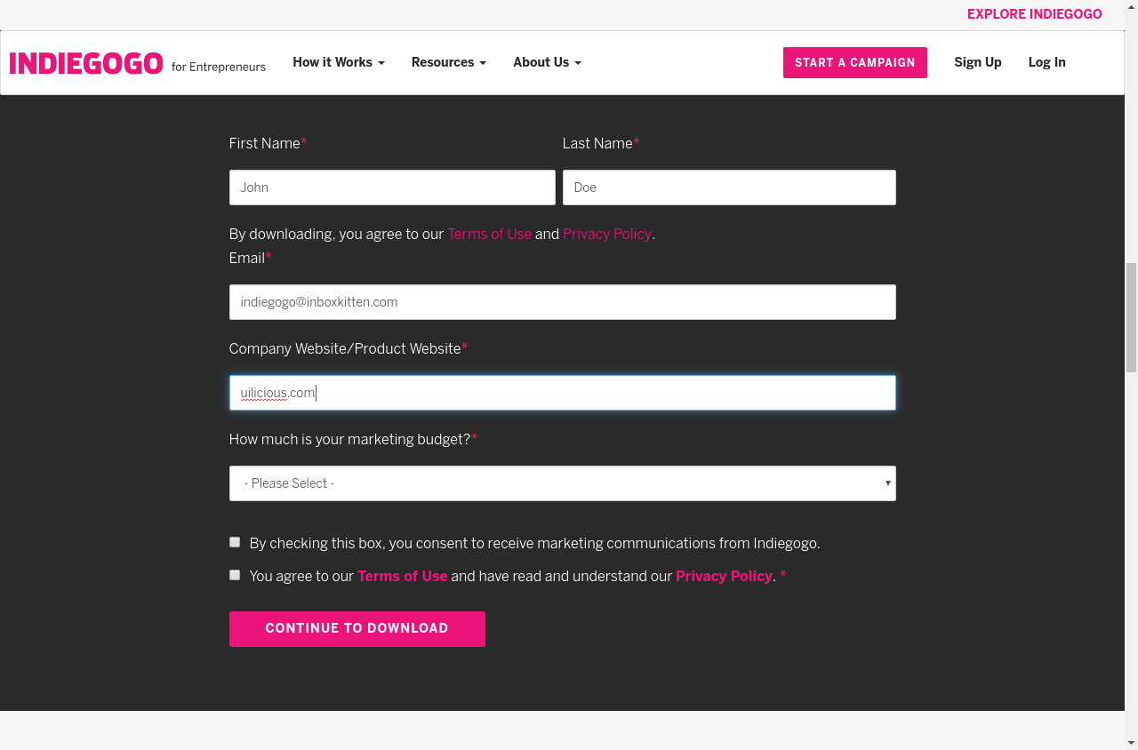
Task: Click bold Privacy Policy link beside checkbox
Action: point(724,576)
